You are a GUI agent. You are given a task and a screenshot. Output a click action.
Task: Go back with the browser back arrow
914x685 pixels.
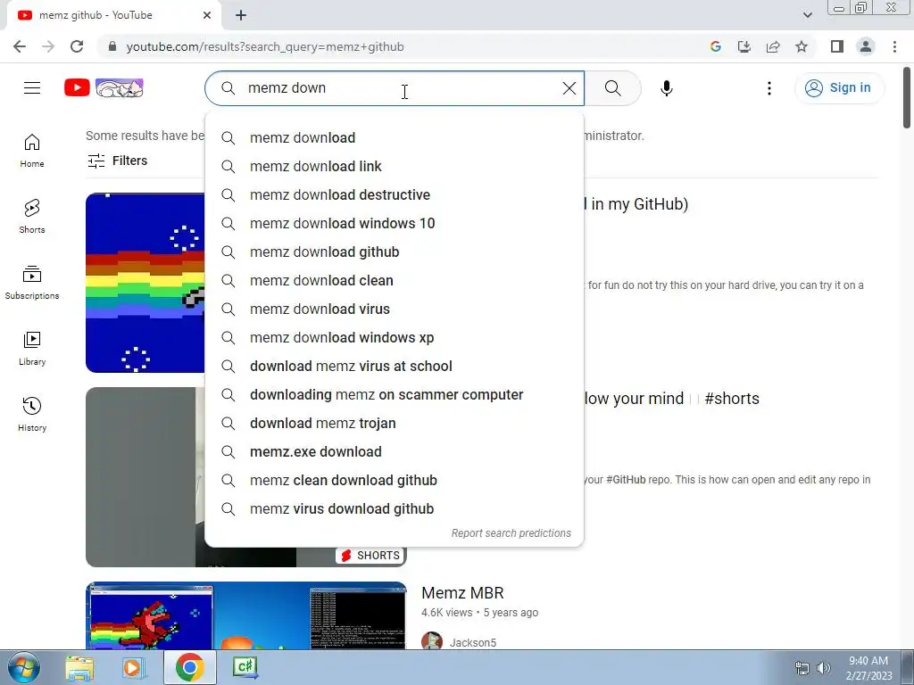pyautogui.click(x=20, y=46)
